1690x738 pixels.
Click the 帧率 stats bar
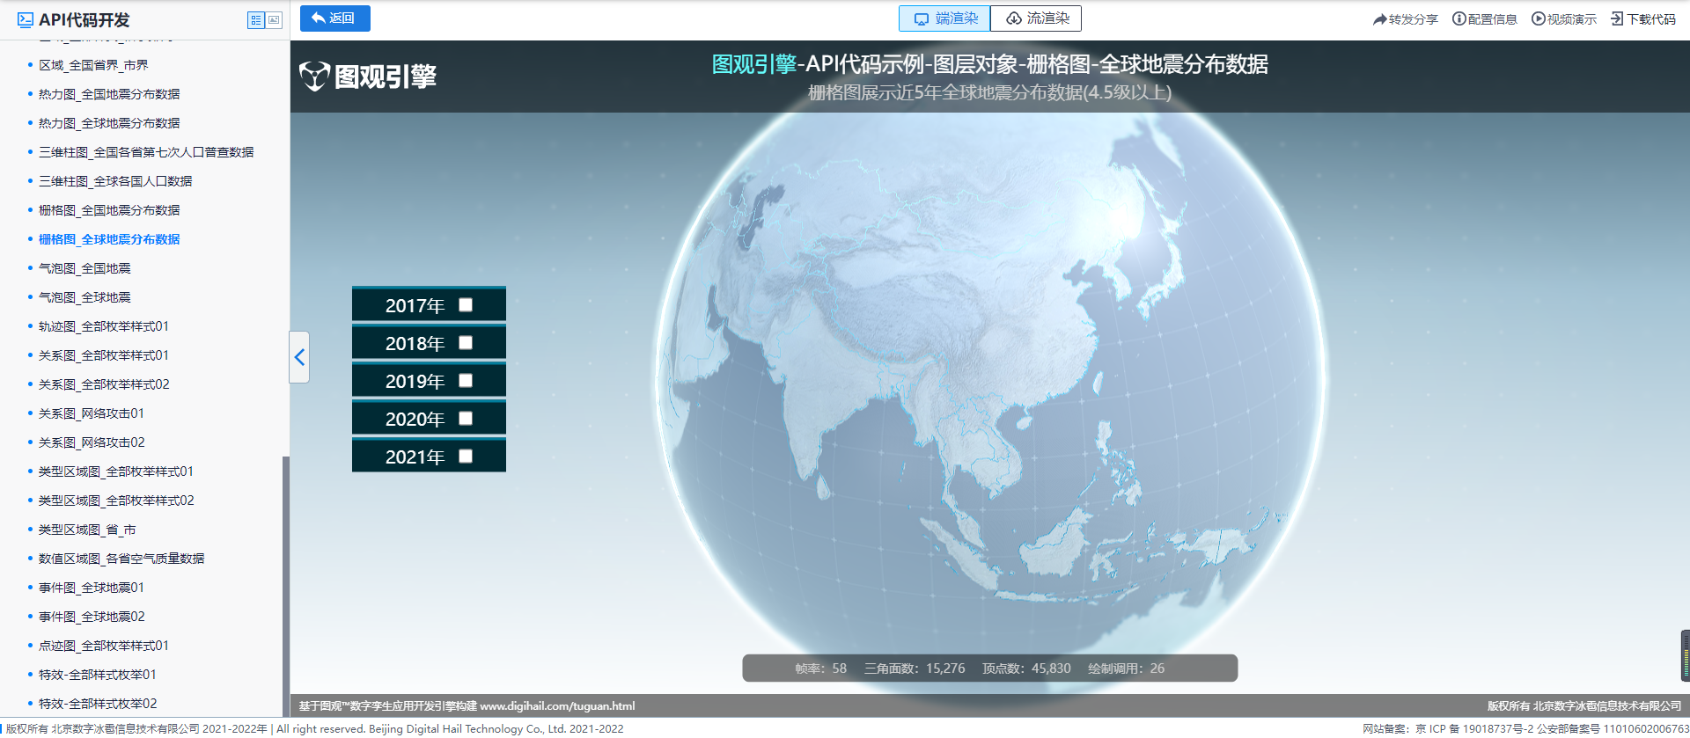(x=989, y=669)
